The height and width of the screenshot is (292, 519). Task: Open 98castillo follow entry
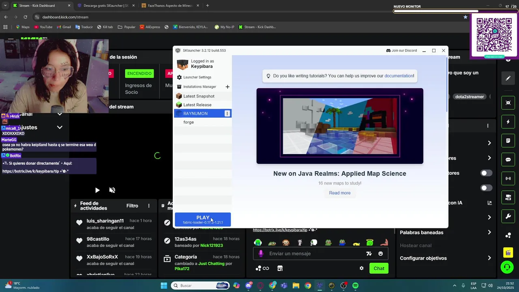point(114,242)
